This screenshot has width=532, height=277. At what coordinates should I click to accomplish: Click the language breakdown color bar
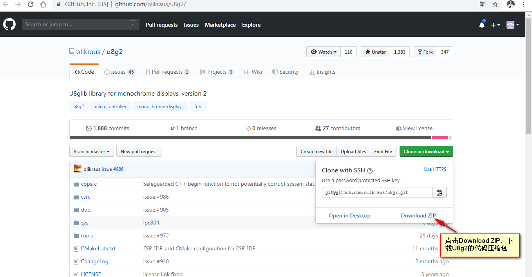(261, 138)
